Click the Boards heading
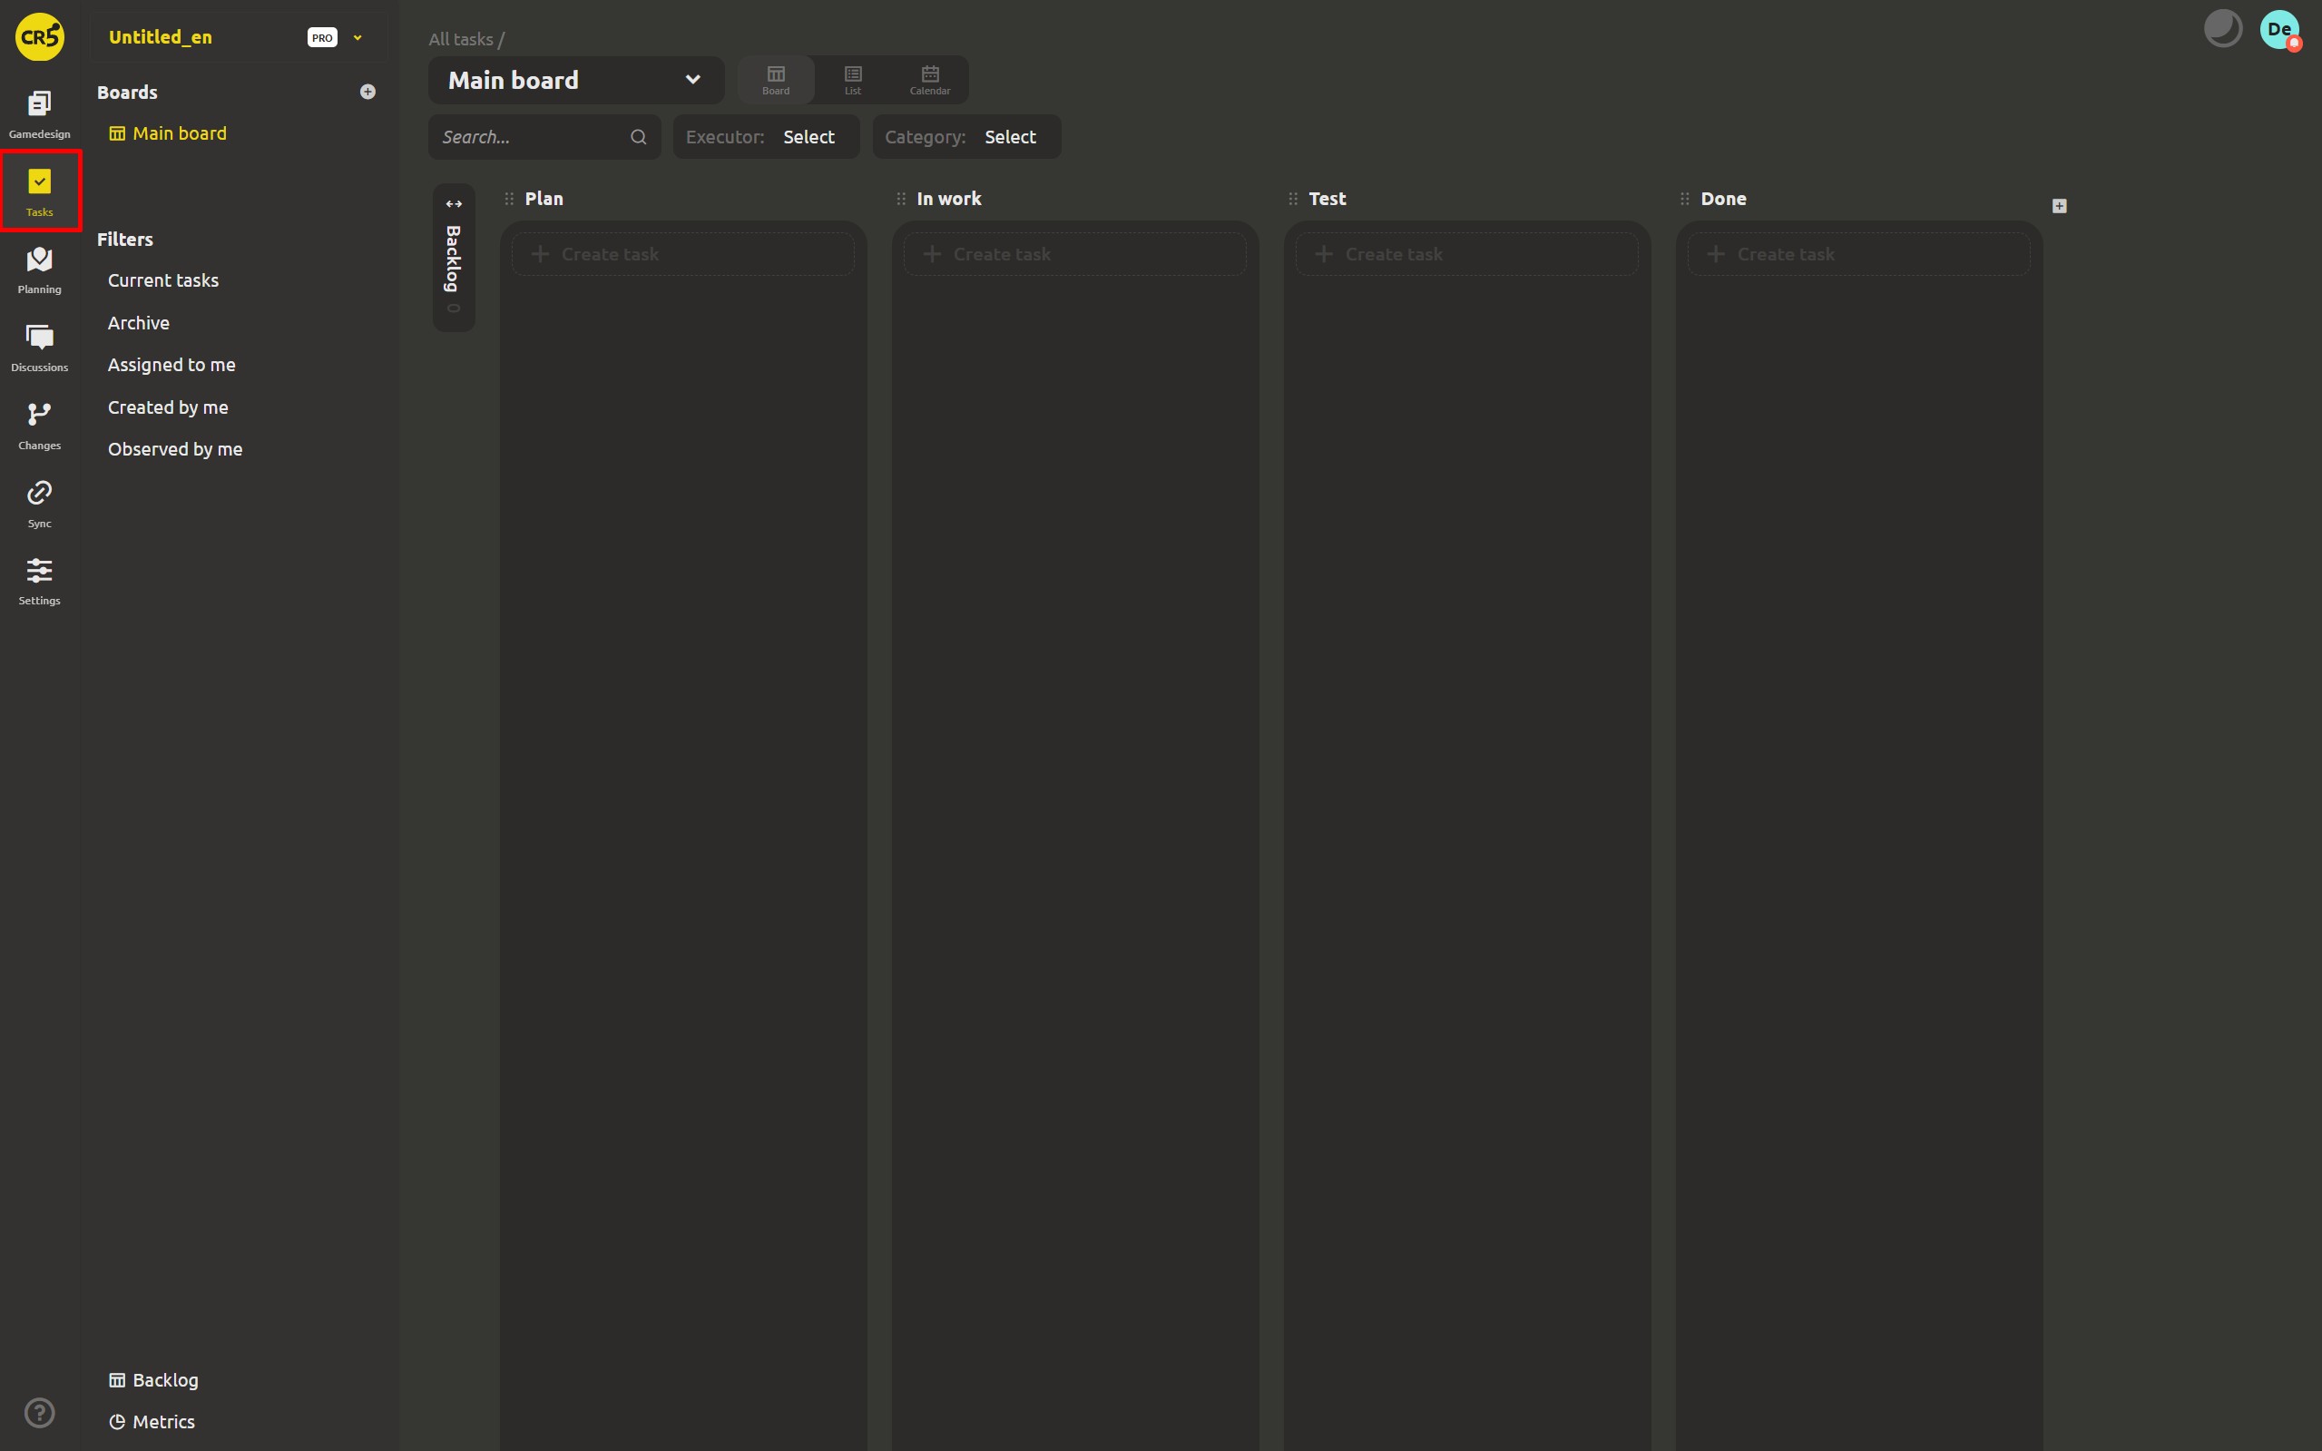This screenshot has height=1451, width=2322. tap(127, 93)
